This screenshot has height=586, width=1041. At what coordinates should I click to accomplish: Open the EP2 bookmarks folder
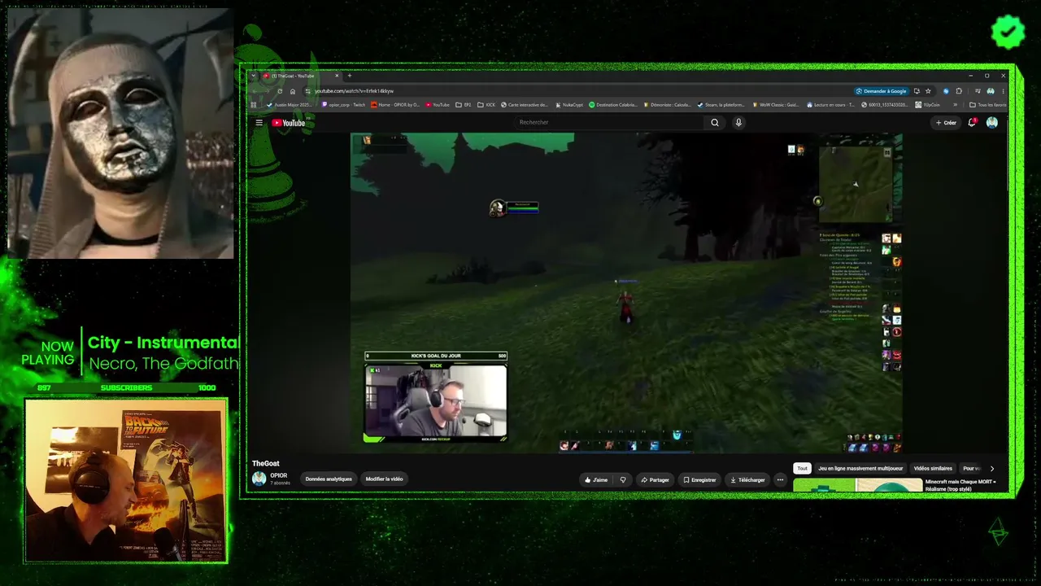coord(463,105)
